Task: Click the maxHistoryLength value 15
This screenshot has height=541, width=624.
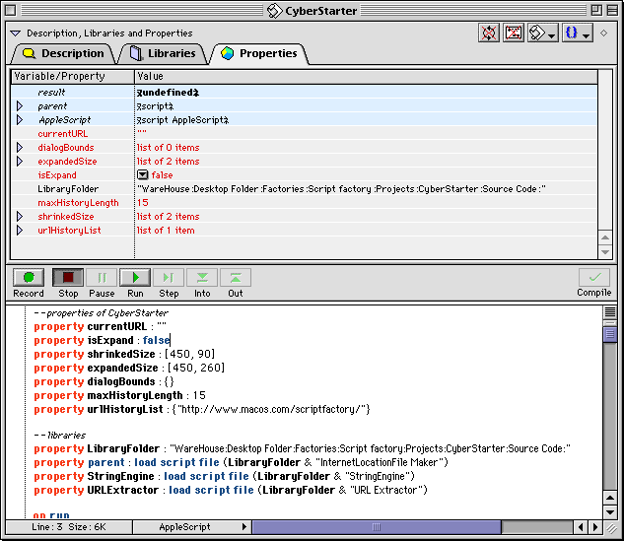Action: 143,202
